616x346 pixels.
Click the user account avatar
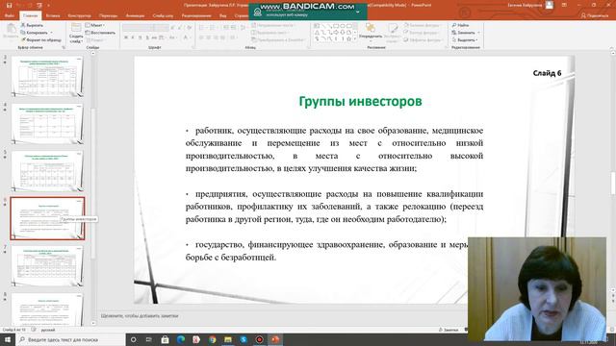tap(550, 5)
